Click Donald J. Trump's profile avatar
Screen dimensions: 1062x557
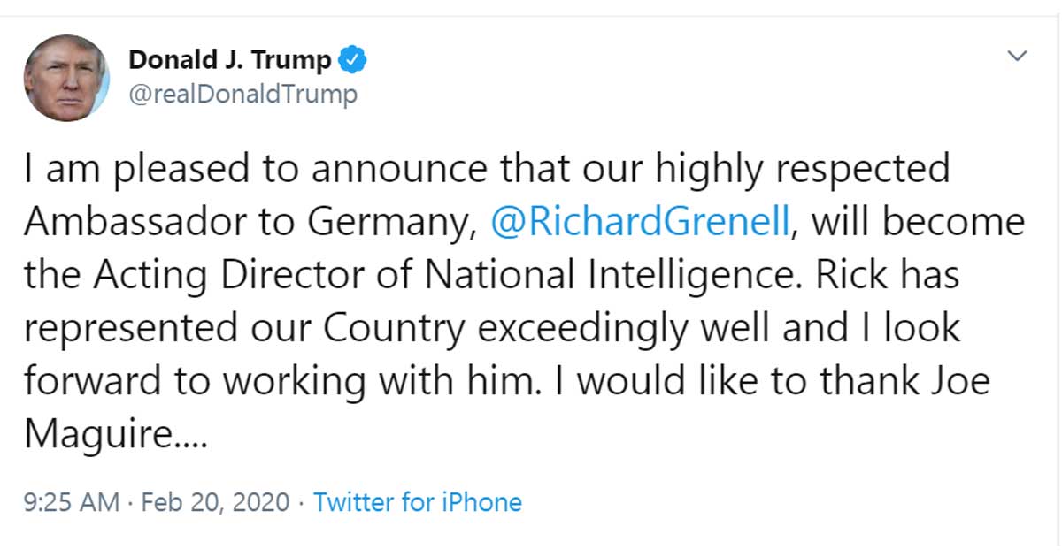point(66,78)
